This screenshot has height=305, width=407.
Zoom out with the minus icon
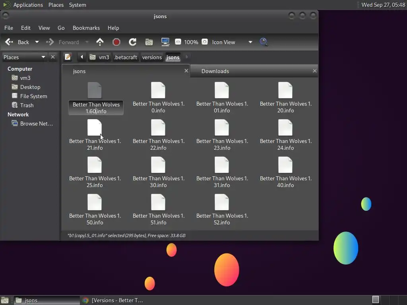point(178,42)
